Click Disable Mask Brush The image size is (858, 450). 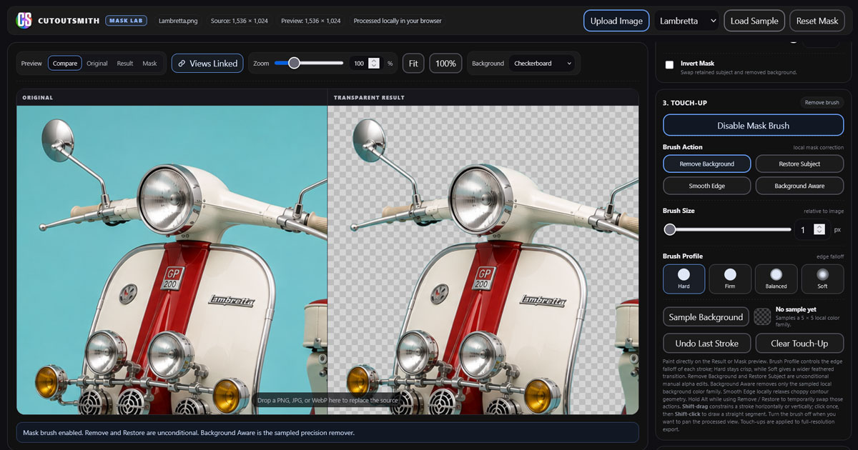pos(754,126)
